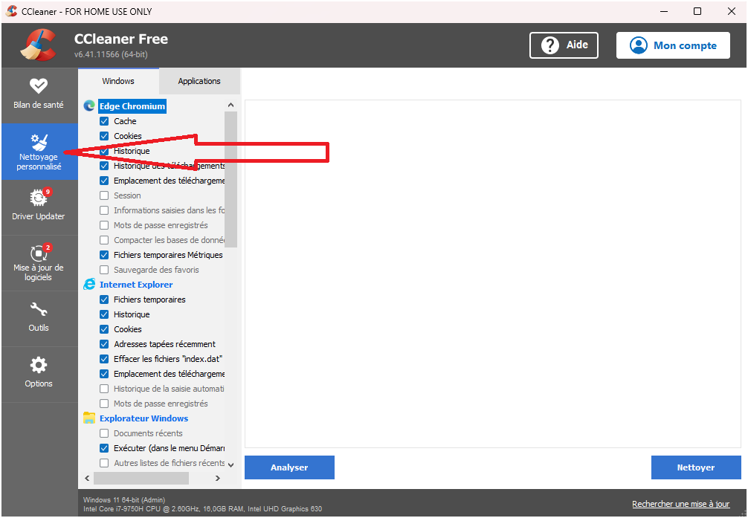Uncheck Effacer les fichiers index.dat checkbox
The width and height of the screenshot is (748, 518).
[x=104, y=359]
